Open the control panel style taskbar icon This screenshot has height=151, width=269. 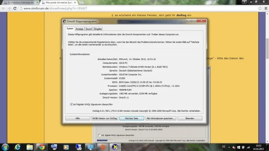pyautogui.click(x=91, y=147)
